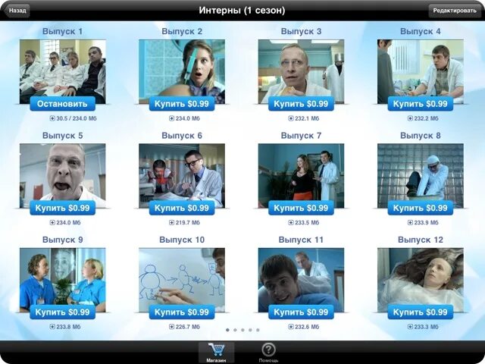The image size is (485, 364).
Task: Click size text 233.3 Мб
Action: [426, 327]
